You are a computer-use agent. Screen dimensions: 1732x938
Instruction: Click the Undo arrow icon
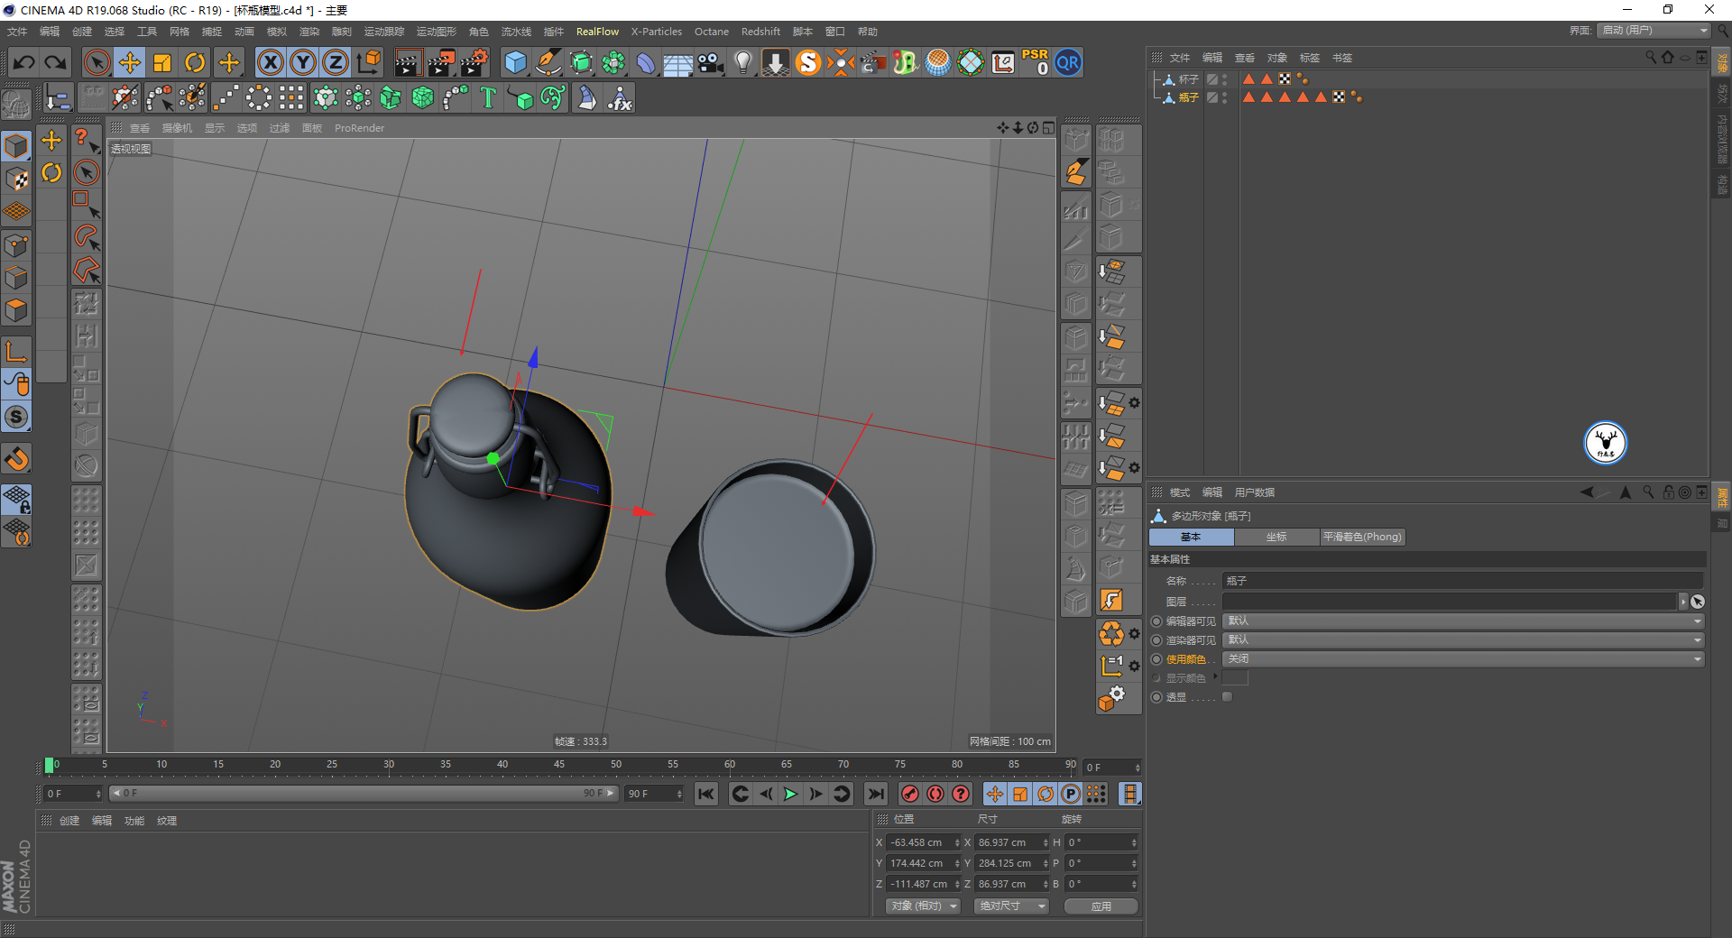[24, 62]
